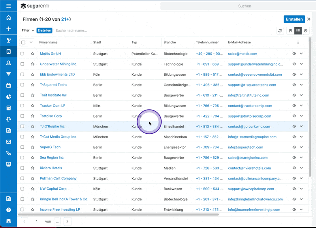316x228 pixels.
Task: Expand the Filter dropdown
Action: 28,30
